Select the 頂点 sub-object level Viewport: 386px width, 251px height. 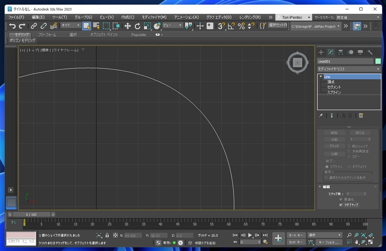tap(331, 82)
